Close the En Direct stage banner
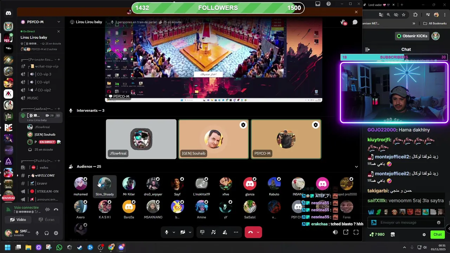Screen dimensions: 450x253 pos(58,31)
